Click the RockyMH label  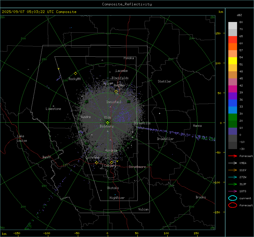pos(75,79)
